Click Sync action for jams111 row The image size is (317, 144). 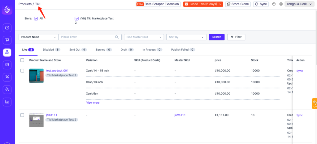point(299,115)
